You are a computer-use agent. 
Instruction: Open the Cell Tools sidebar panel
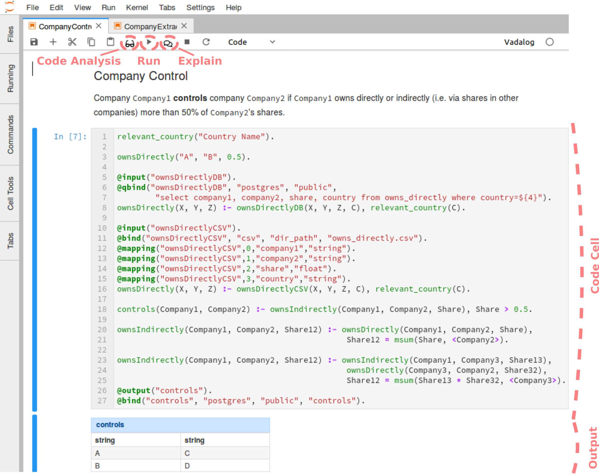[x=10, y=193]
